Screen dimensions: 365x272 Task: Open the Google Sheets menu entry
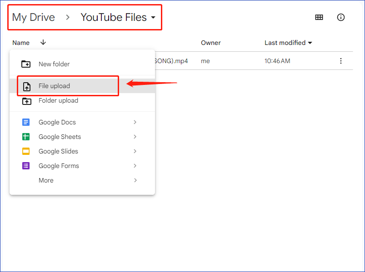pos(82,137)
